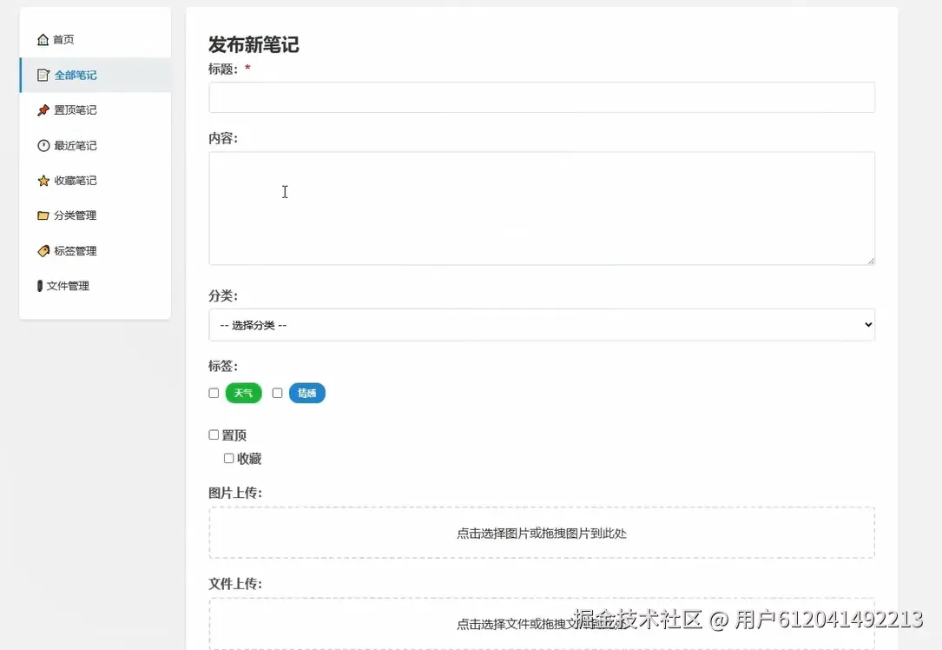Click the 内容 content text area
This screenshot has width=942, height=650.
[541, 207]
